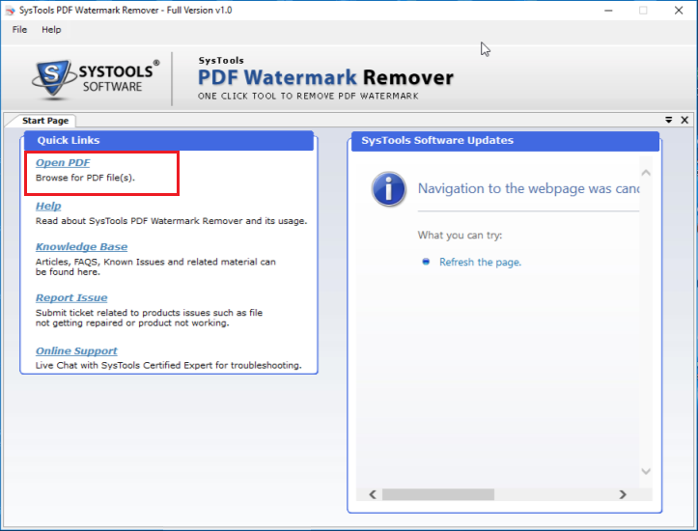Minimize the PDF Watermark Remover window
The height and width of the screenshot is (531, 698).
(x=608, y=11)
